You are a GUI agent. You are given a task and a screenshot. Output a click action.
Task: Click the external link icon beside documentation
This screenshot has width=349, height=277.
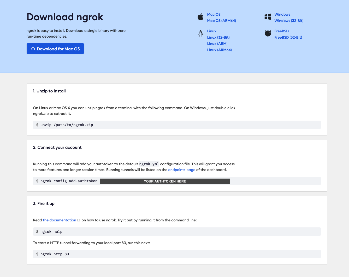[x=79, y=220]
